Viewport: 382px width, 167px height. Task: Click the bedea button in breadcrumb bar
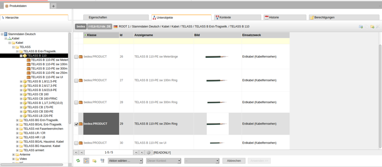80,26
